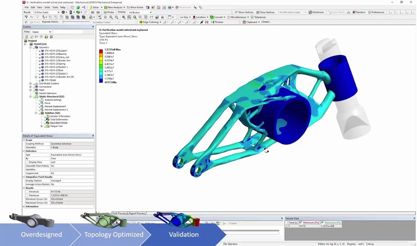Select Total Deformation in the tree
417x246 pixels.
coord(59,119)
